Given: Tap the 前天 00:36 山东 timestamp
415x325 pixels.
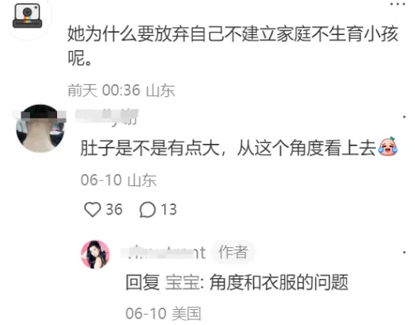Looking at the screenshot, I should point(121,90).
